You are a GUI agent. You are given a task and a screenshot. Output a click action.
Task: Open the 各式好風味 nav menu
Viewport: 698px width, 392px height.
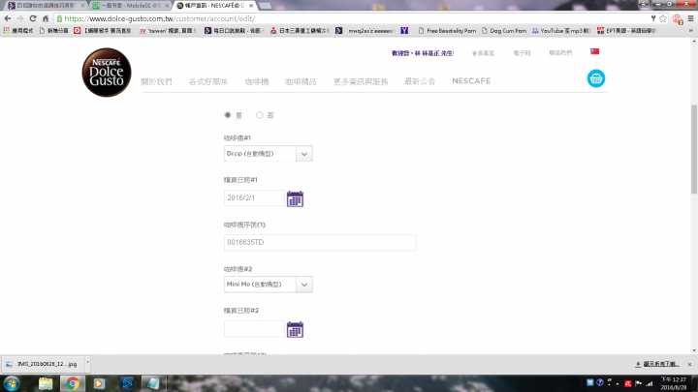207,81
